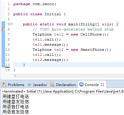Click the editor horizontal scroll left arrow

tap(15, 76)
